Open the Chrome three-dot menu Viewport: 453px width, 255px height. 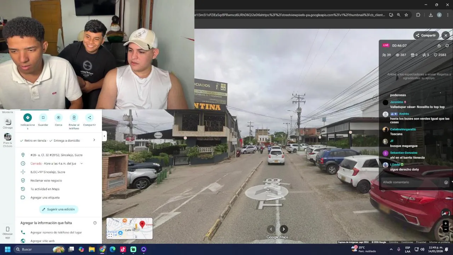click(x=448, y=15)
